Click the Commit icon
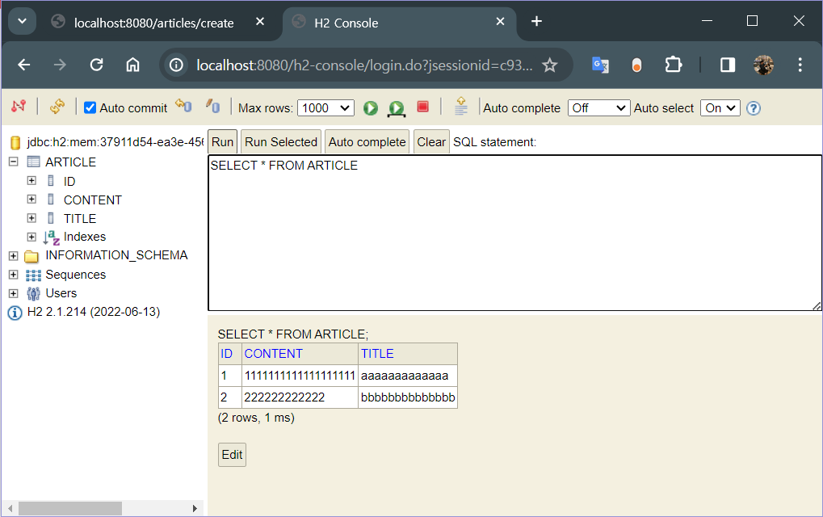This screenshot has width=823, height=517. (x=212, y=106)
